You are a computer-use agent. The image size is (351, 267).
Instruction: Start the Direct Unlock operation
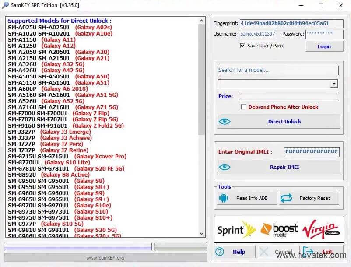click(x=279, y=121)
